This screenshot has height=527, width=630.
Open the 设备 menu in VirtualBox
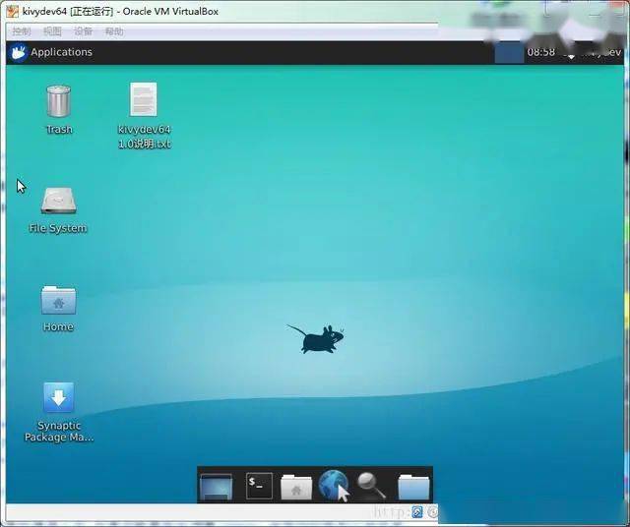(x=83, y=31)
